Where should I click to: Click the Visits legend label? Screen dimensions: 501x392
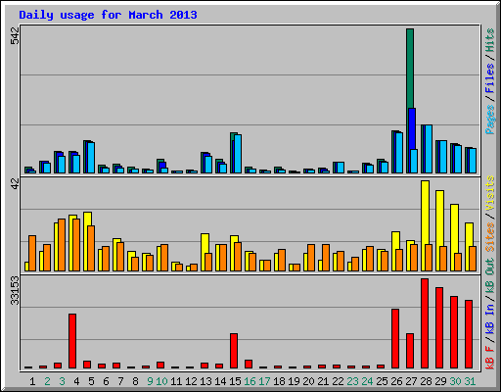pyautogui.click(x=490, y=193)
